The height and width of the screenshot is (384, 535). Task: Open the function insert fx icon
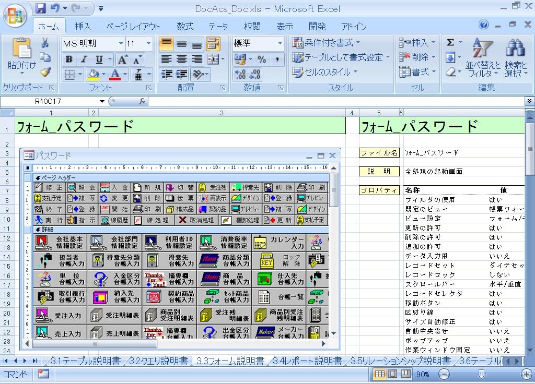[142, 101]
